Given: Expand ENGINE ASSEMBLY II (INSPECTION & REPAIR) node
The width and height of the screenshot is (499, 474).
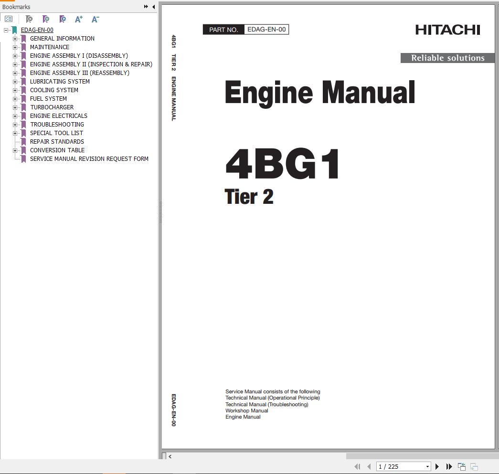Looking at the screenshot, I should point(15,64).
